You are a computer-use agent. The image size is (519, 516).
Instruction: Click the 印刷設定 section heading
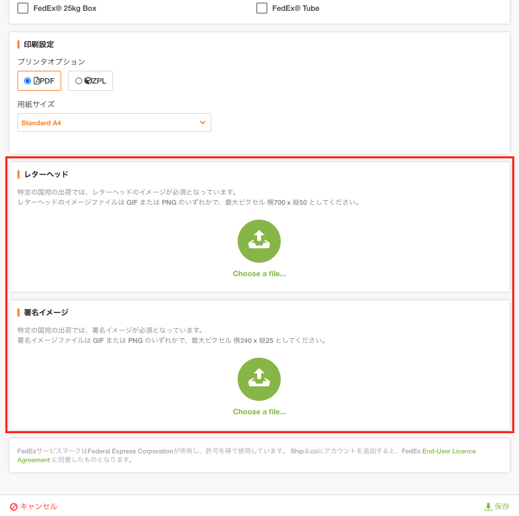tap(39, 44)
